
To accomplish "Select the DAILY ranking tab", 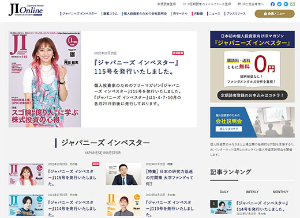I will click(x=224, y=192).
